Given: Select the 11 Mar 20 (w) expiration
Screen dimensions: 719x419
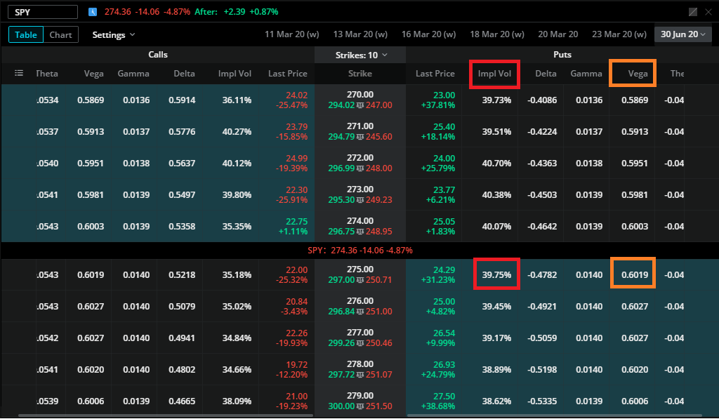Looking at the screenshot, I should pos(292,34).
